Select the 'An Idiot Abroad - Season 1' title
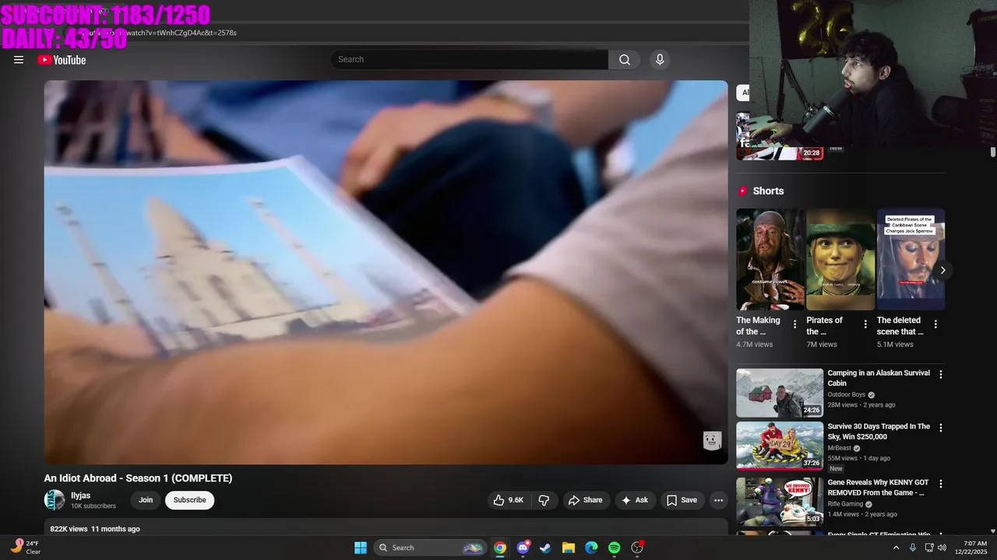 click(x=138, y=478)
